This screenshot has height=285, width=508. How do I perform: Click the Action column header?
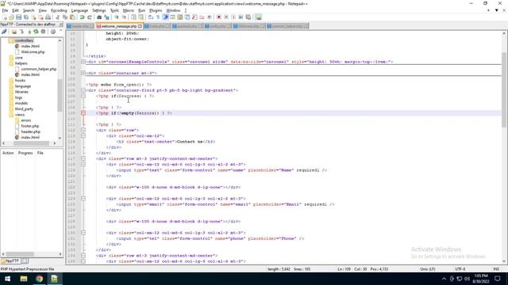8,153
